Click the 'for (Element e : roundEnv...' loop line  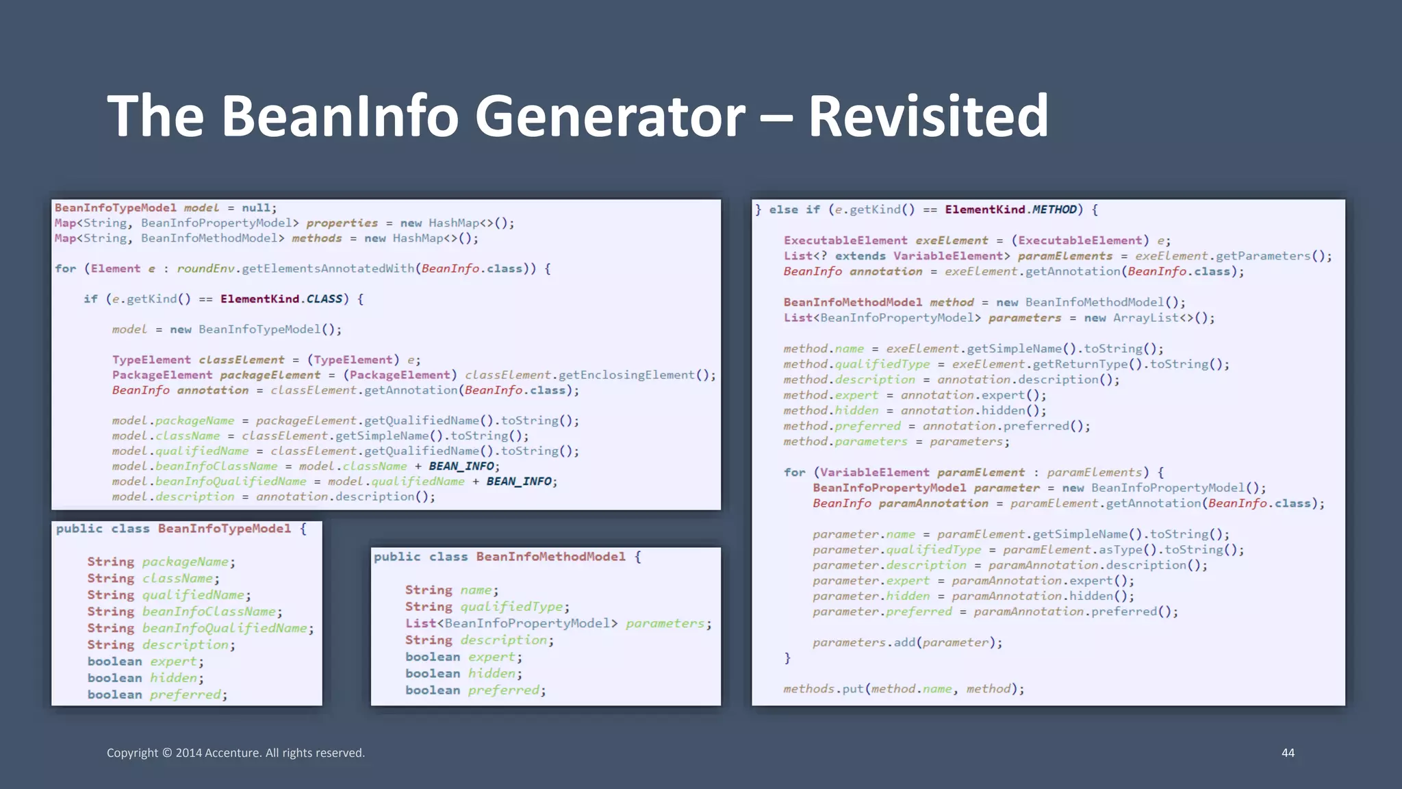[x=303, y=268]
